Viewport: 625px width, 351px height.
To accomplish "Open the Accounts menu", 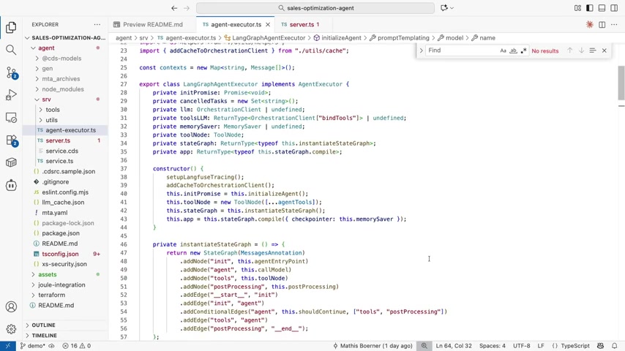I will click(11, 306).
